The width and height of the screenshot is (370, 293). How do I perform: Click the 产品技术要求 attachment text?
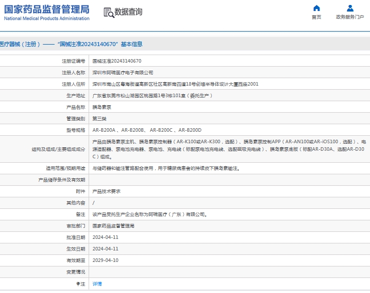(x=106, y=191)
